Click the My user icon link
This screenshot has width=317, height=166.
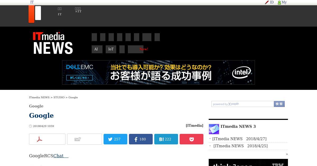pos(282,2)
